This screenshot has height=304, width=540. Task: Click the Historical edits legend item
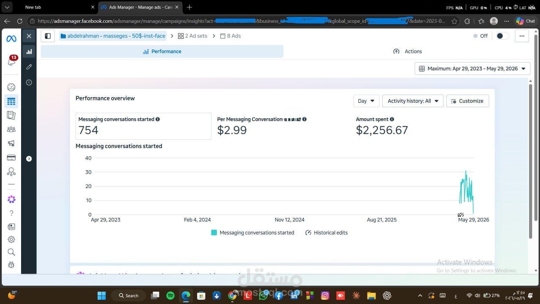[x=326, y=233]
